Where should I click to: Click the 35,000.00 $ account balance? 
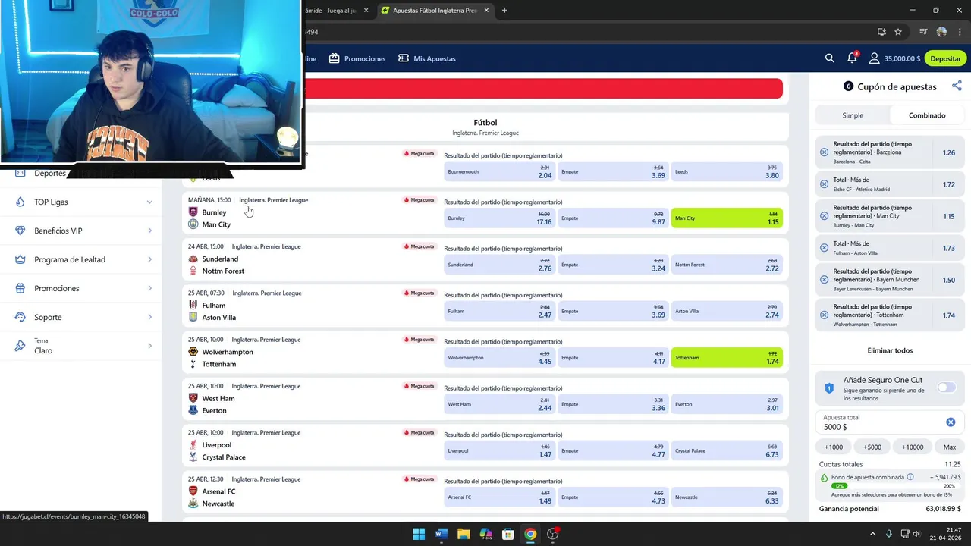902,58
